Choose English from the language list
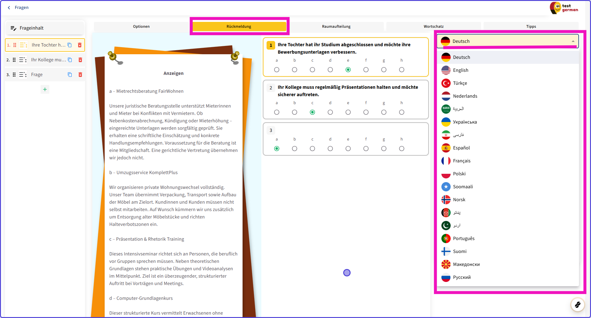This screenshot has height=318, width=591. (460, 70)
